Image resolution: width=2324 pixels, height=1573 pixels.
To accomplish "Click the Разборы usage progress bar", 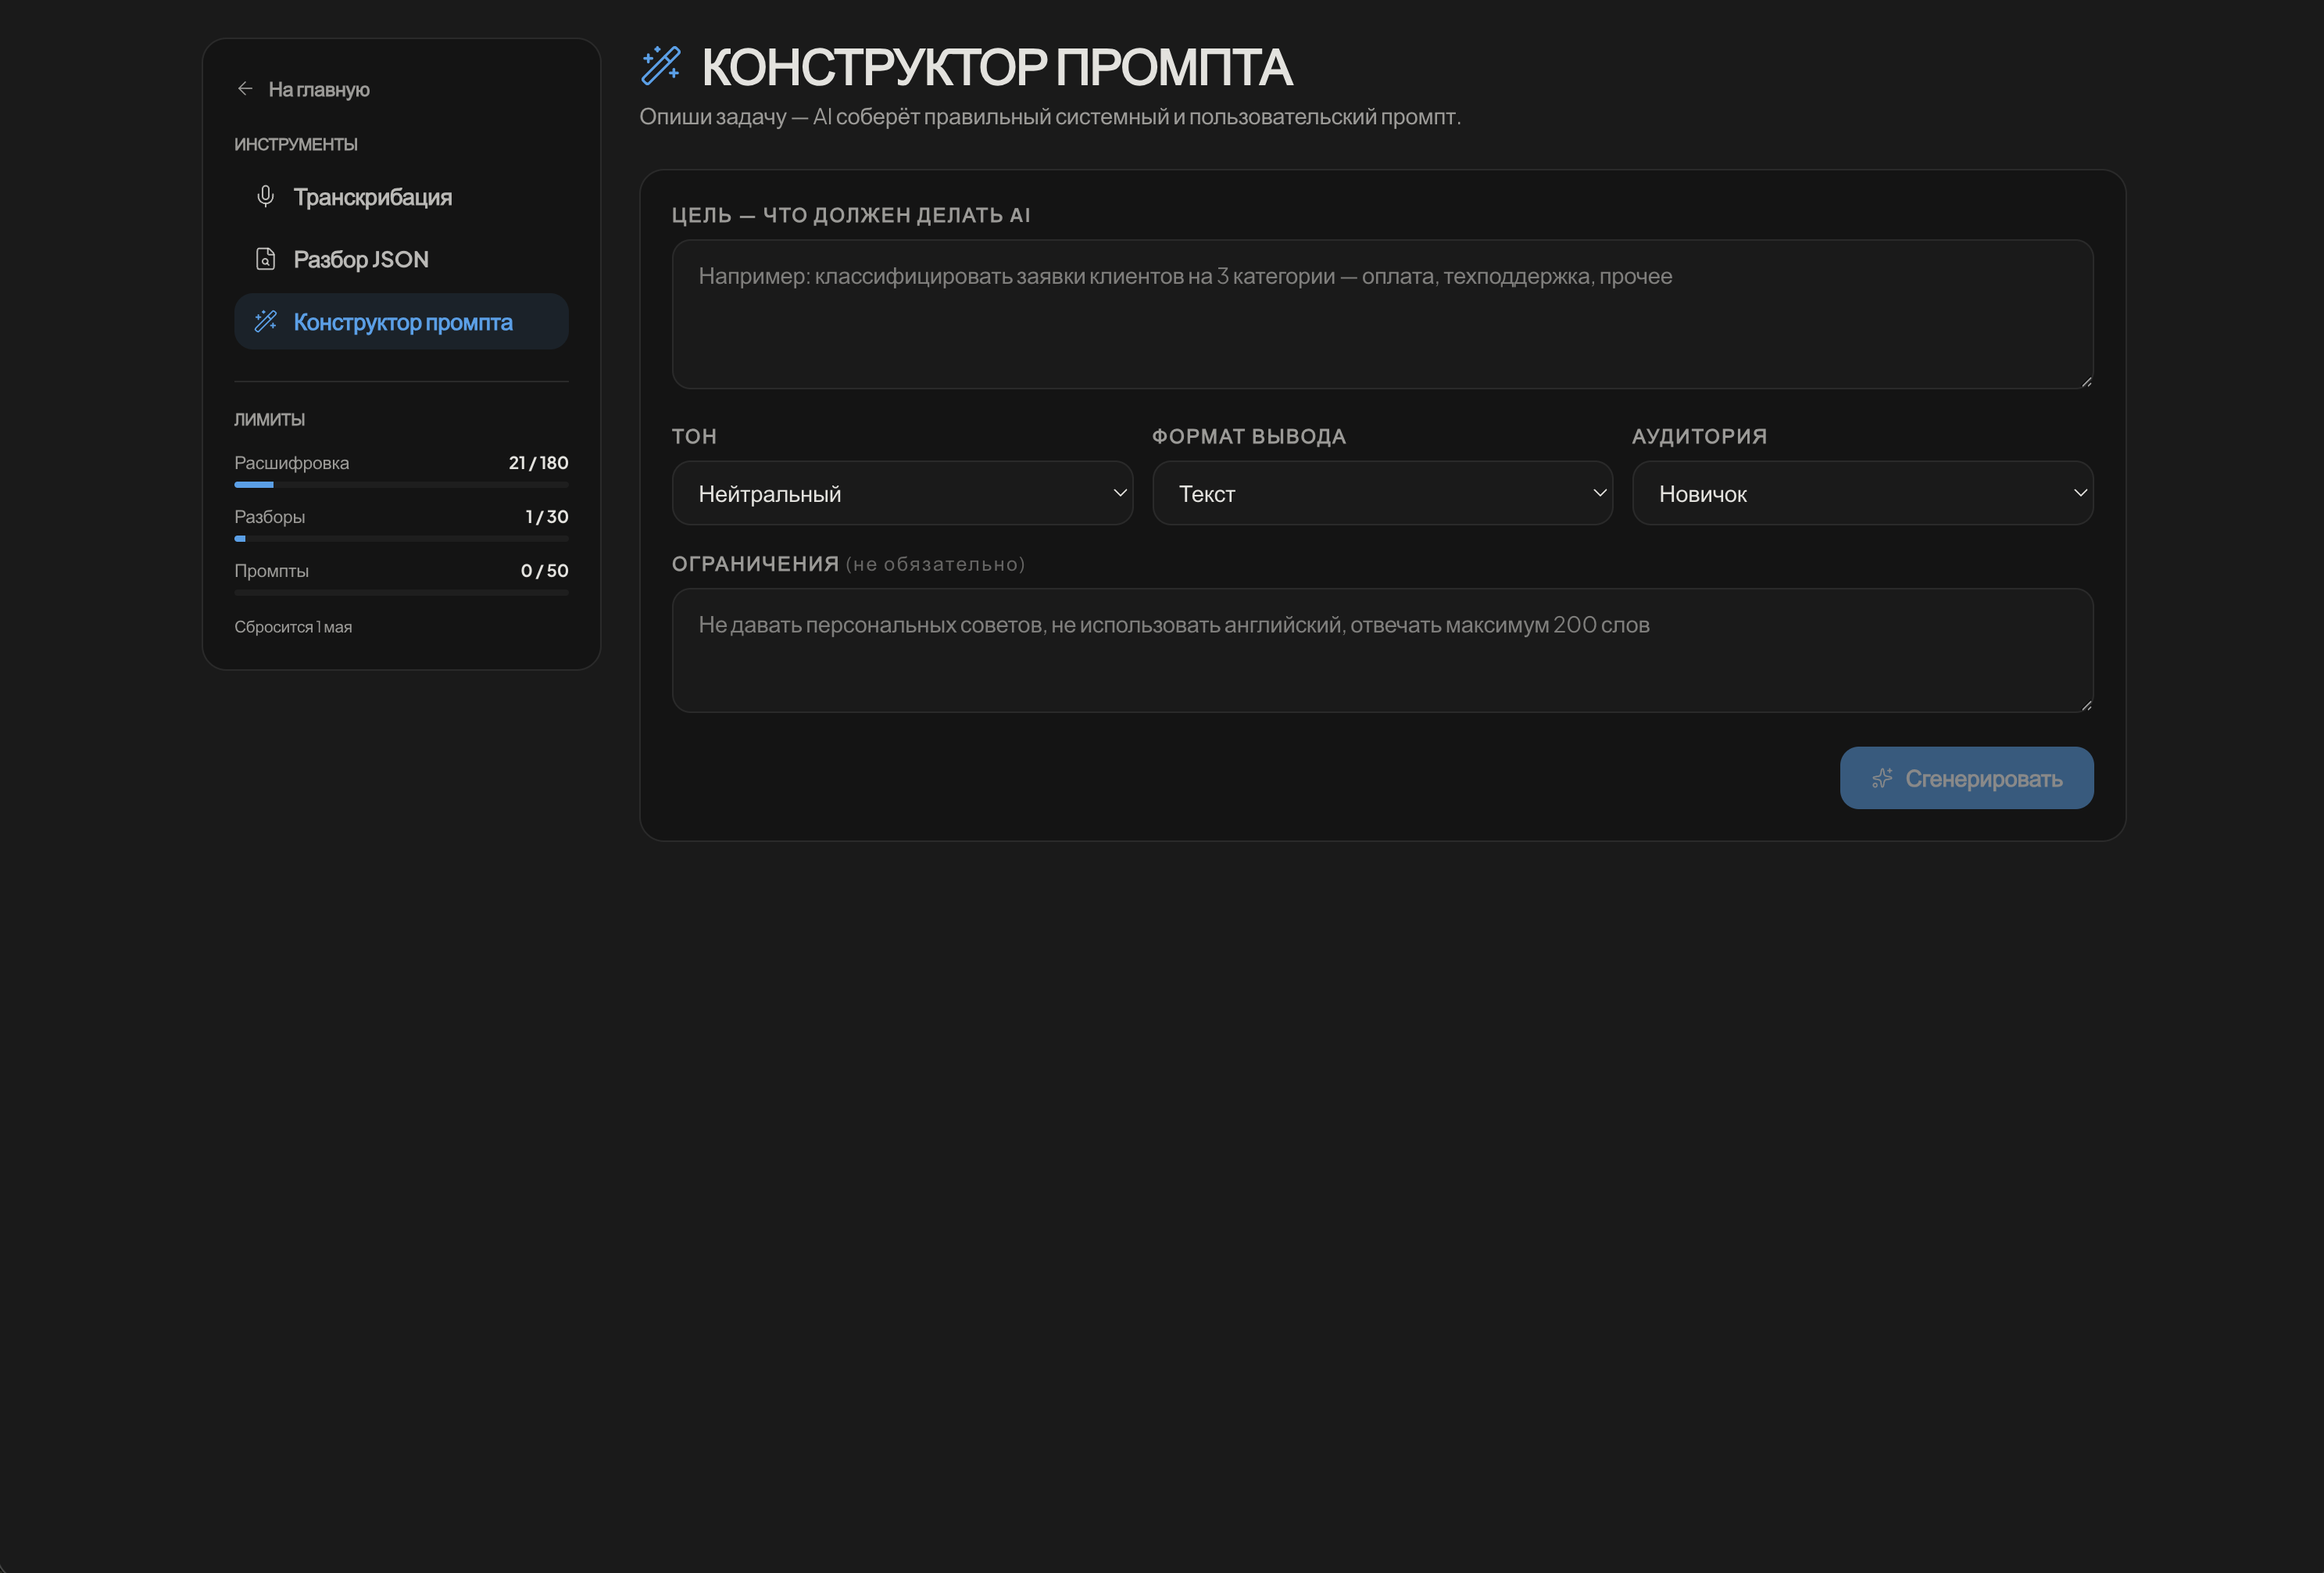I will [401, 539].
